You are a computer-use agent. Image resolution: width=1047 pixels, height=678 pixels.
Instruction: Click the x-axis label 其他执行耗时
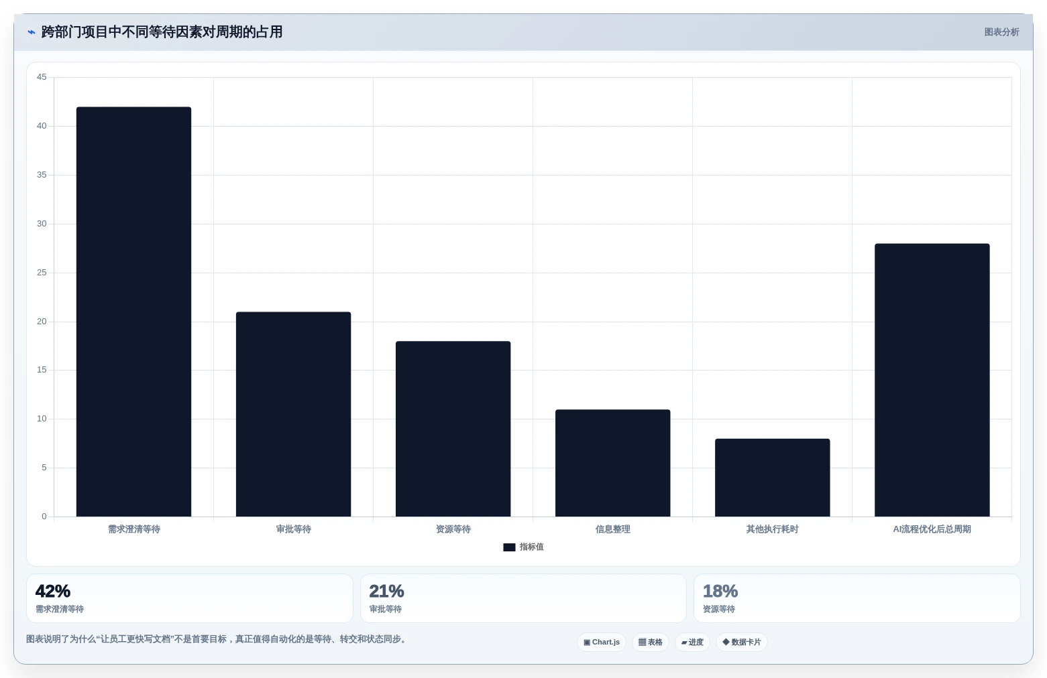[773, 529]
